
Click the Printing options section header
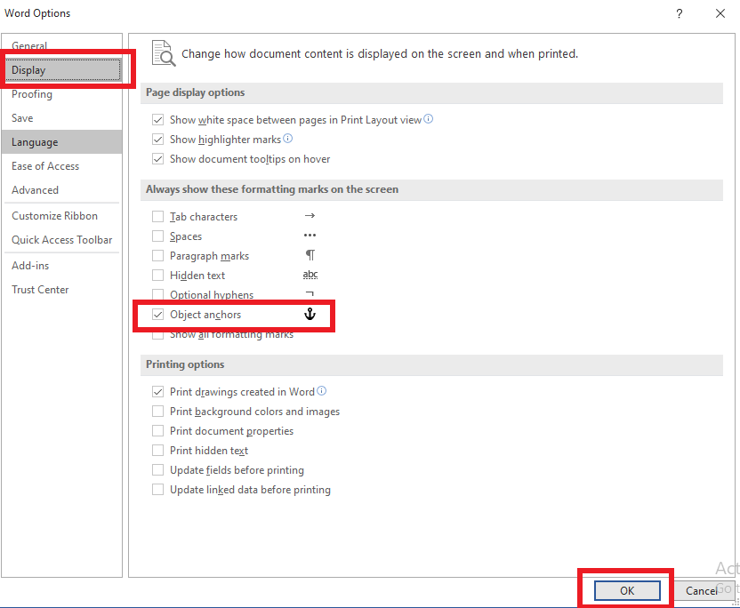tap(431, 364)
